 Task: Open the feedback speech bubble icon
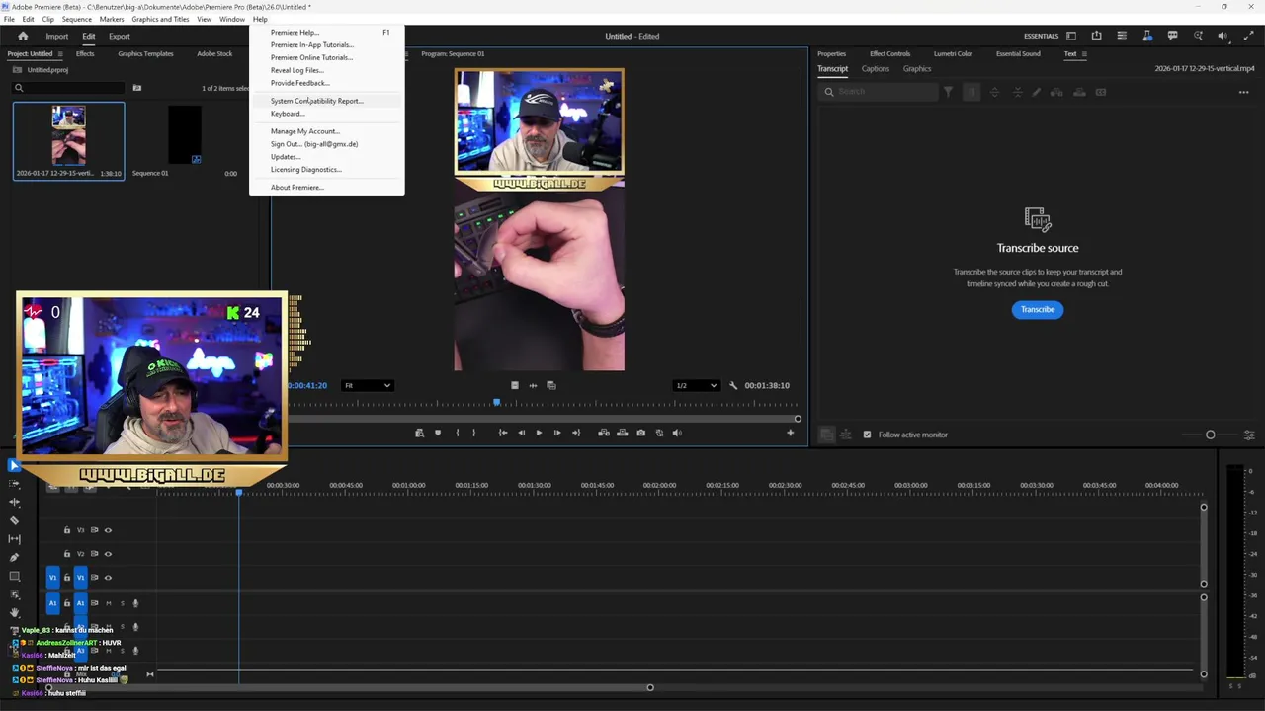tap(1172, 36)
